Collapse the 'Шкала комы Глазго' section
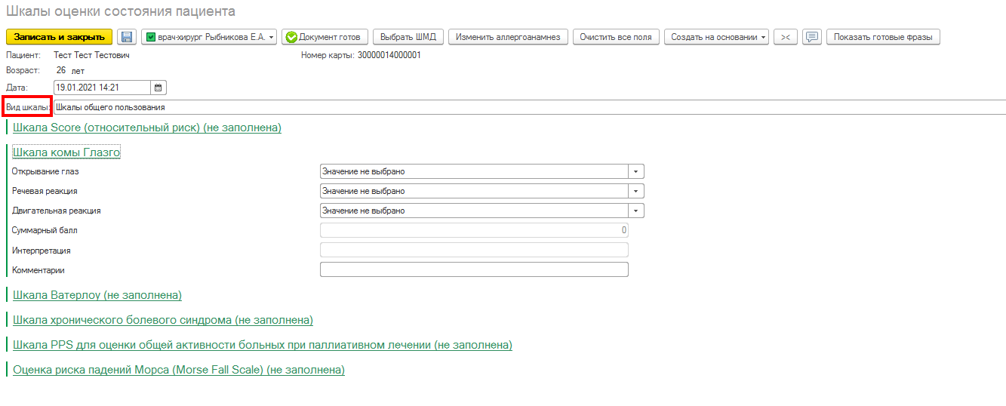This screenshot has width=1006, height=406. click(66, 152)
